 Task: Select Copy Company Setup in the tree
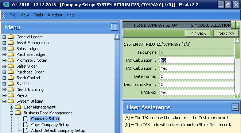50,125
